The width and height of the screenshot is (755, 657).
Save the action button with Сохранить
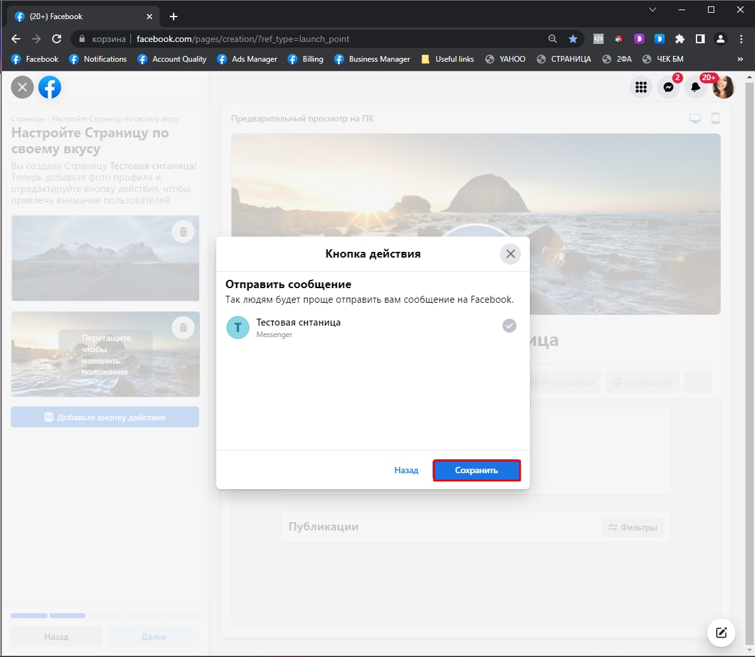coord(476,470)
